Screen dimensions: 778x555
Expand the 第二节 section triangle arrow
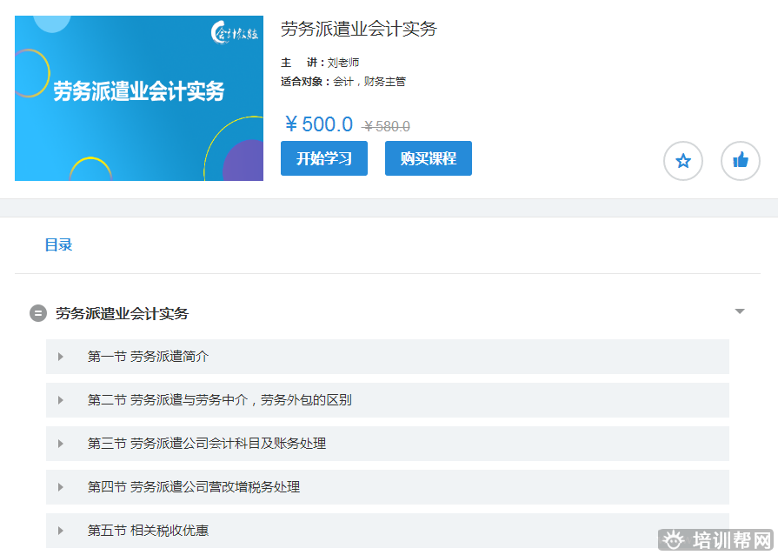tap(61, 400)
